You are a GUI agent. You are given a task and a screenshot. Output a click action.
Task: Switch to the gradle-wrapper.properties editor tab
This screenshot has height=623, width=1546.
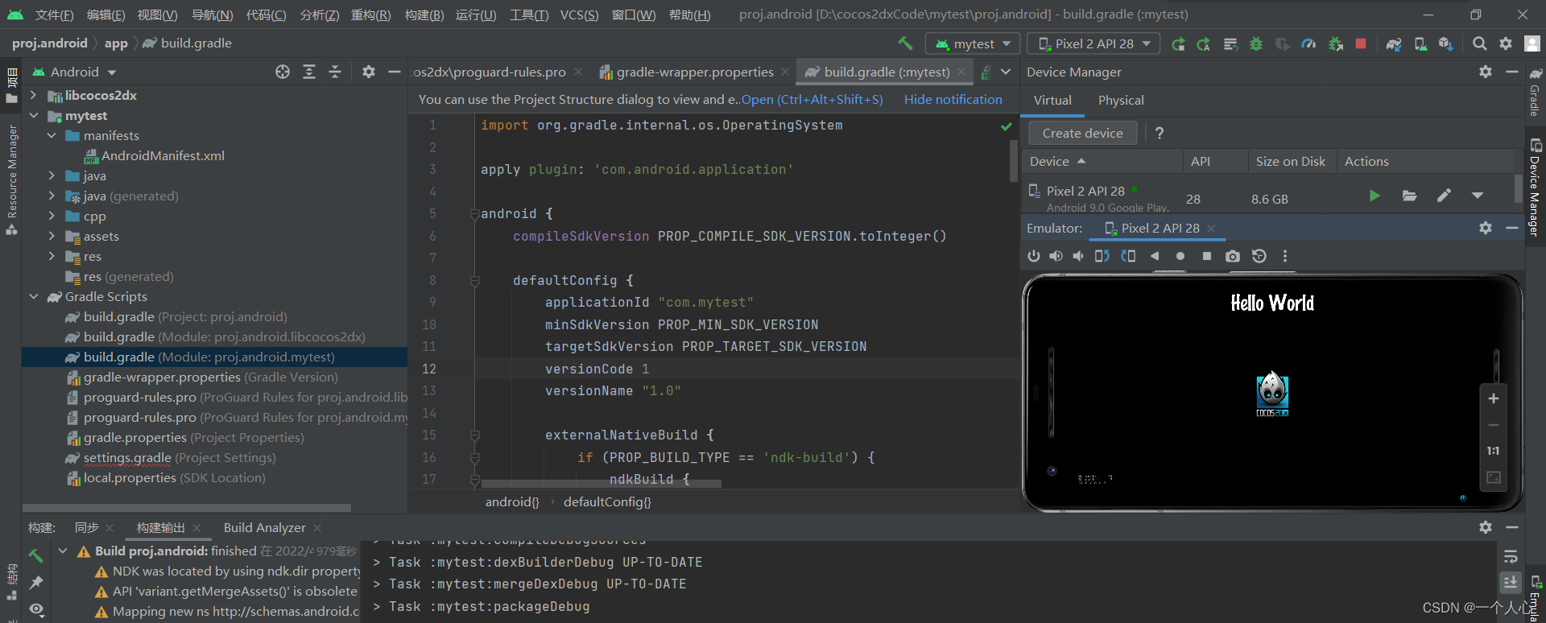[x=694, y=72]
